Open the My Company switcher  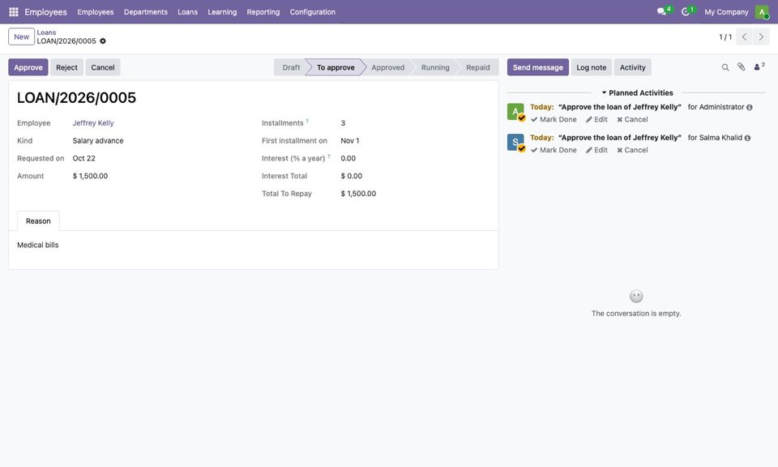pos(726,12)
